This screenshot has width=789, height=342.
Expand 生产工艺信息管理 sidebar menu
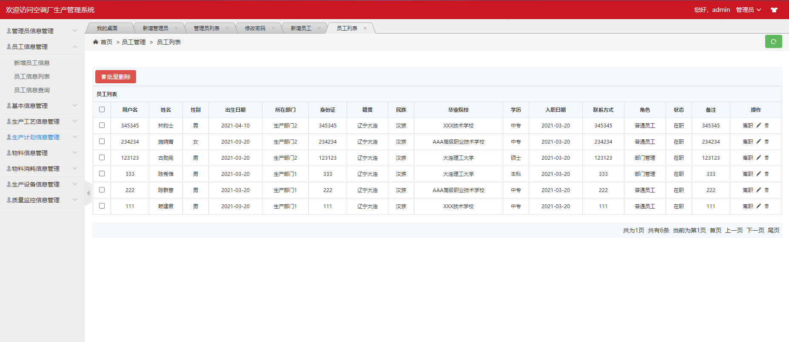click(42, 122)
